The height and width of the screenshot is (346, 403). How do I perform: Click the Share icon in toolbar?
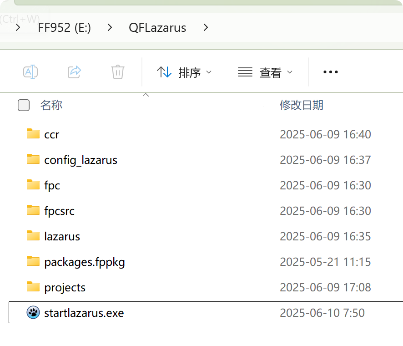[74, 72]
